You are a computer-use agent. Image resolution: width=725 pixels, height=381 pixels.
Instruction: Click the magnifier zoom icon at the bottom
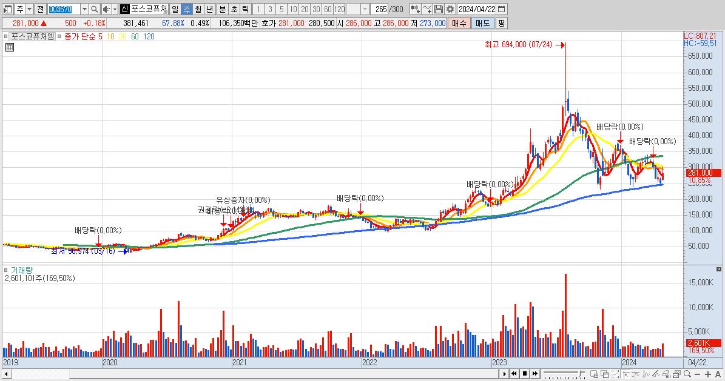687,374
